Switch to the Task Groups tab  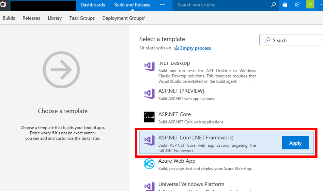click(x=82, y=18)
